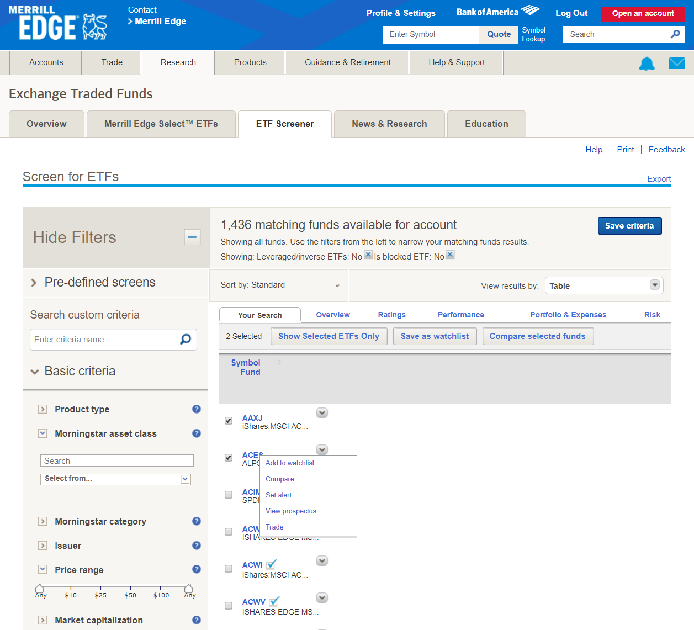694x630 pixels.
Task: Open the View results by Table dropdown
Action: pyautogui.click(x=604, y=285)
